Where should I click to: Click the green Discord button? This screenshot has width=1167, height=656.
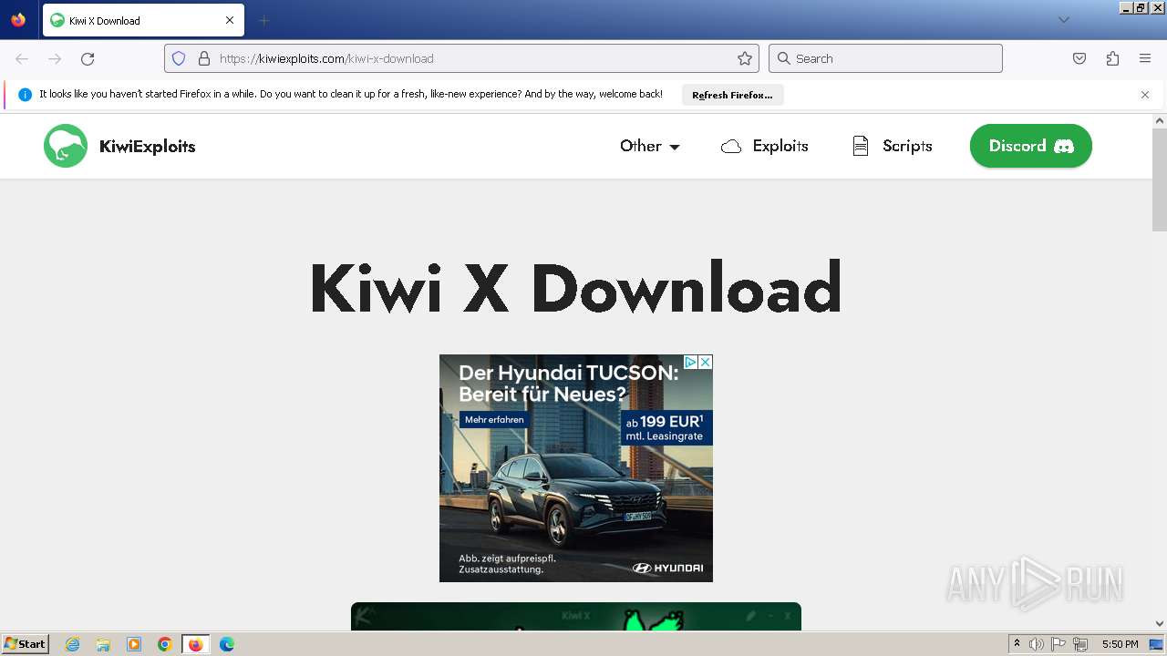1031,146
